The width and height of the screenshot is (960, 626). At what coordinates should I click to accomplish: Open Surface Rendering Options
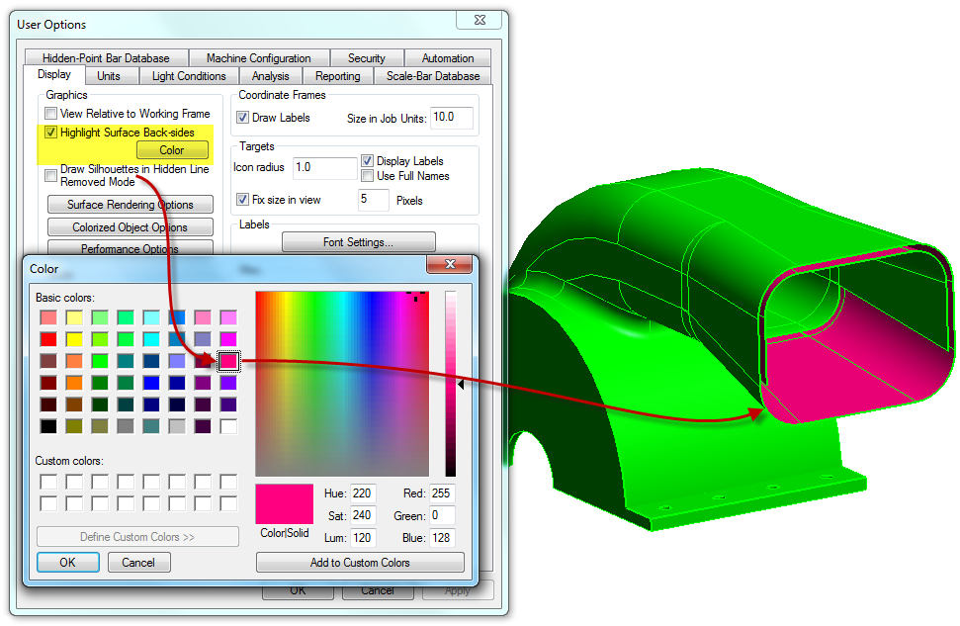[x=131, y=204]
